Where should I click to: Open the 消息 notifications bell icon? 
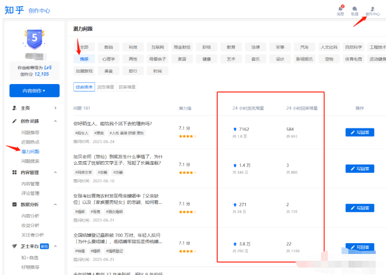tap(341, 9)
